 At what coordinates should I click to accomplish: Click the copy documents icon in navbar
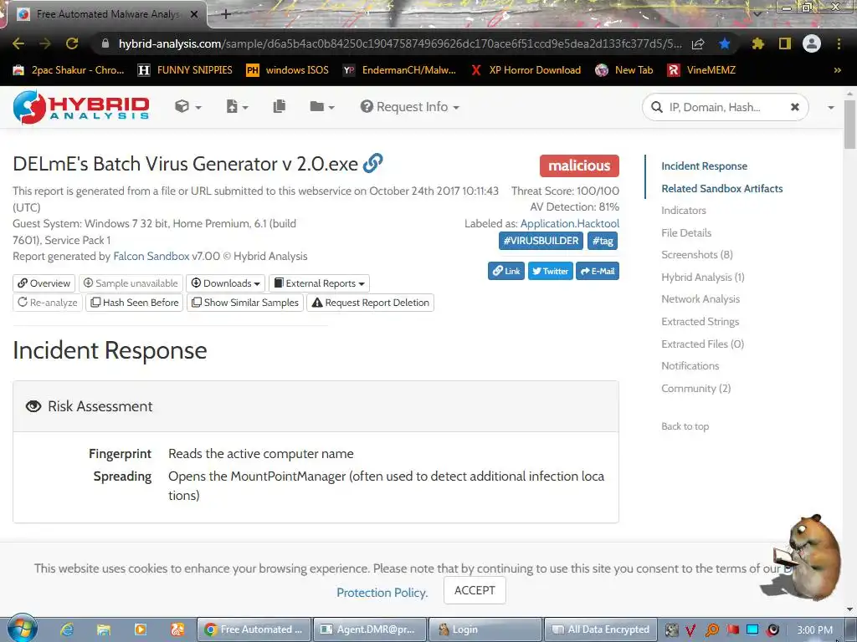click(280, 106)
